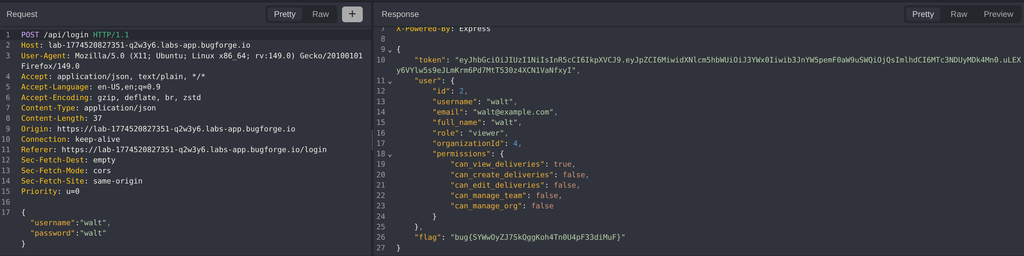1024x256 pixels.
Task: Click the Referer header URL
Action: (x=194, y=150)
